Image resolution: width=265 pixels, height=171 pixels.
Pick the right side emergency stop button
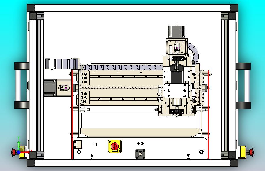click(250, 152)
